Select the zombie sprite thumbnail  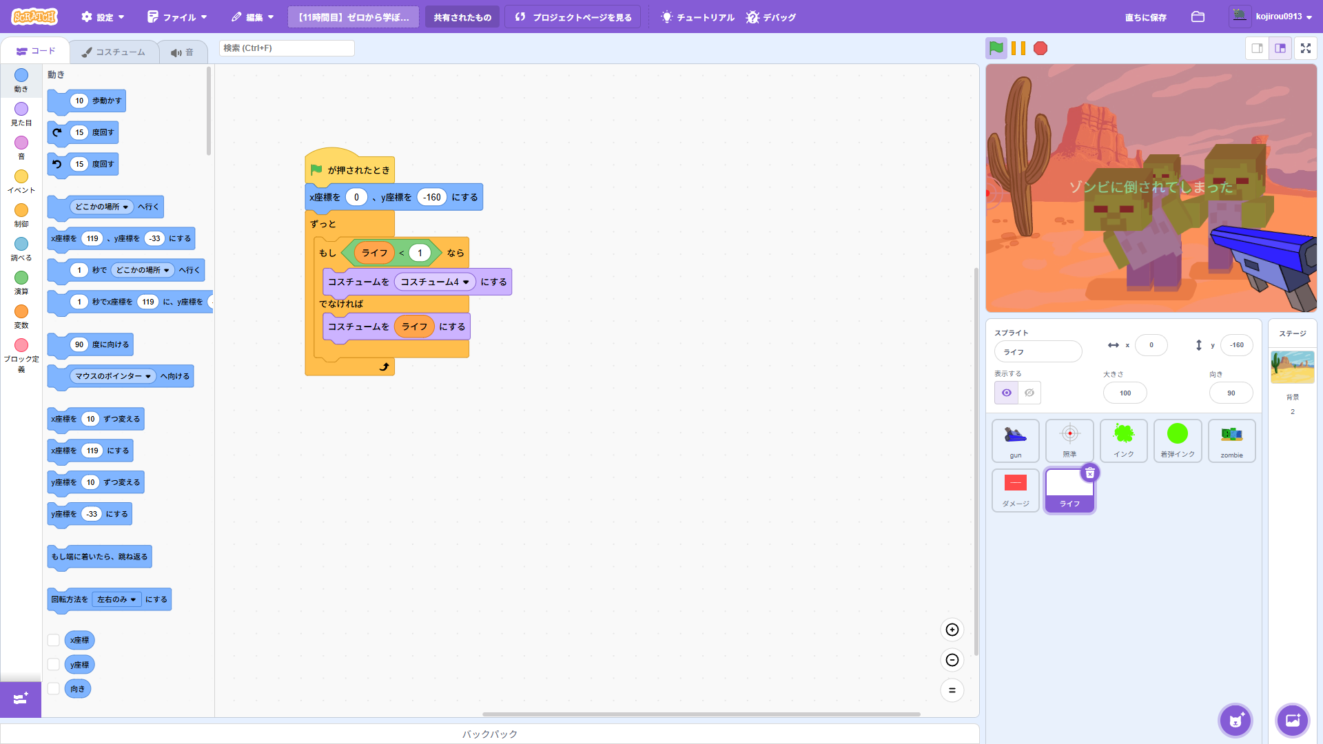1231,440
